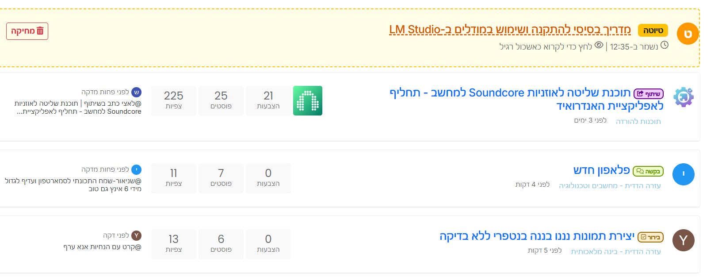The image size is (722, 277).
Task: Click the yellow "טיוטה" draft badge
Action: click(x=653, y=31)
